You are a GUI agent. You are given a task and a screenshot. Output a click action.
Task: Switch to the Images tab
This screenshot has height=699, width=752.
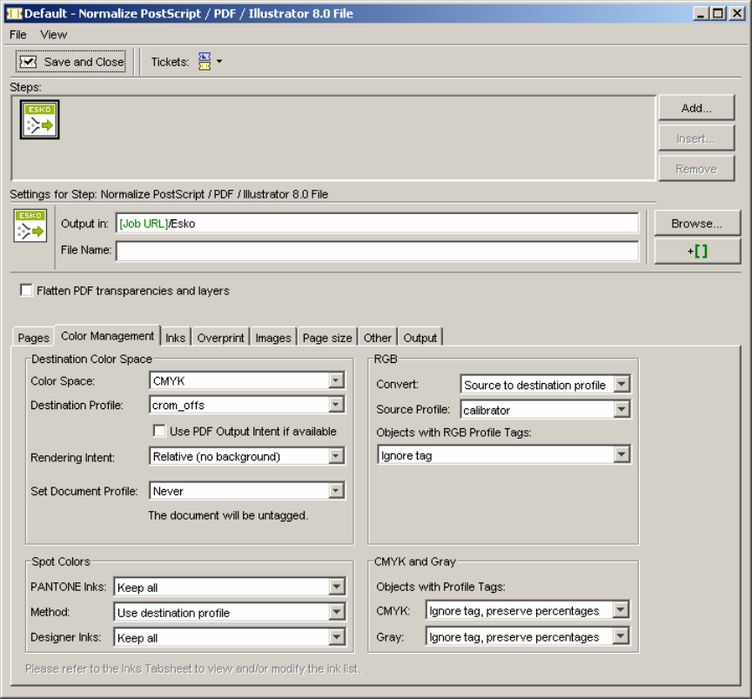[x=273, y=337]
